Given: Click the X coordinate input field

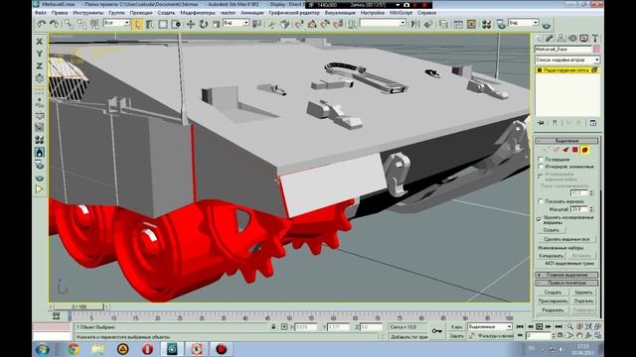Looking at the screenshot, I should pos(306,326).
